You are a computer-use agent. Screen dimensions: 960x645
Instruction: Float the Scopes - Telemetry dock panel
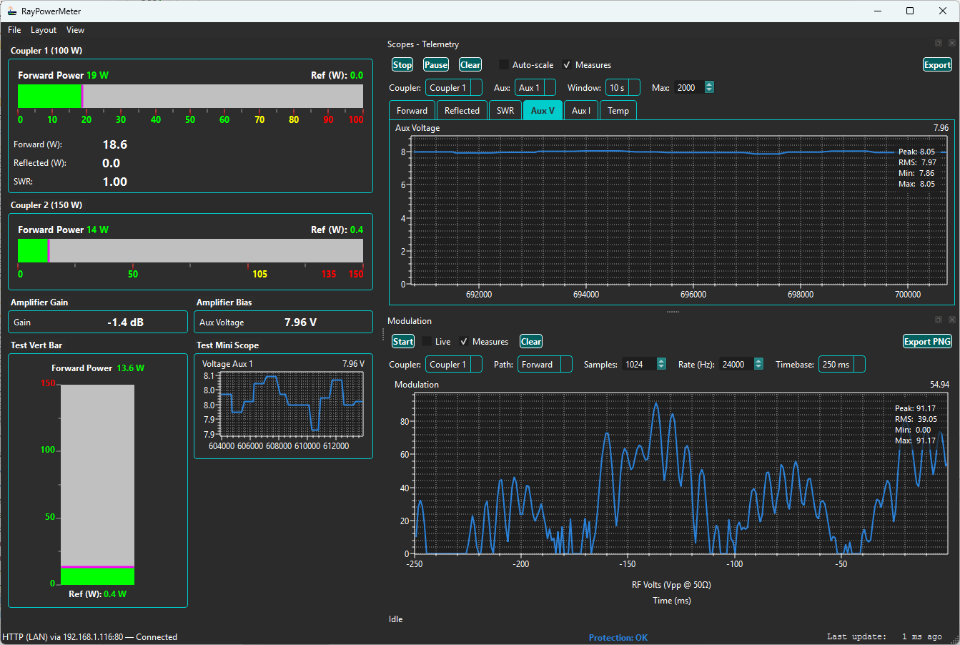click(x=939, y=44)
